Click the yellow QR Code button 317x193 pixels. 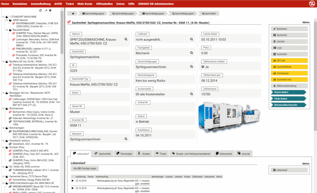point(289,60)
